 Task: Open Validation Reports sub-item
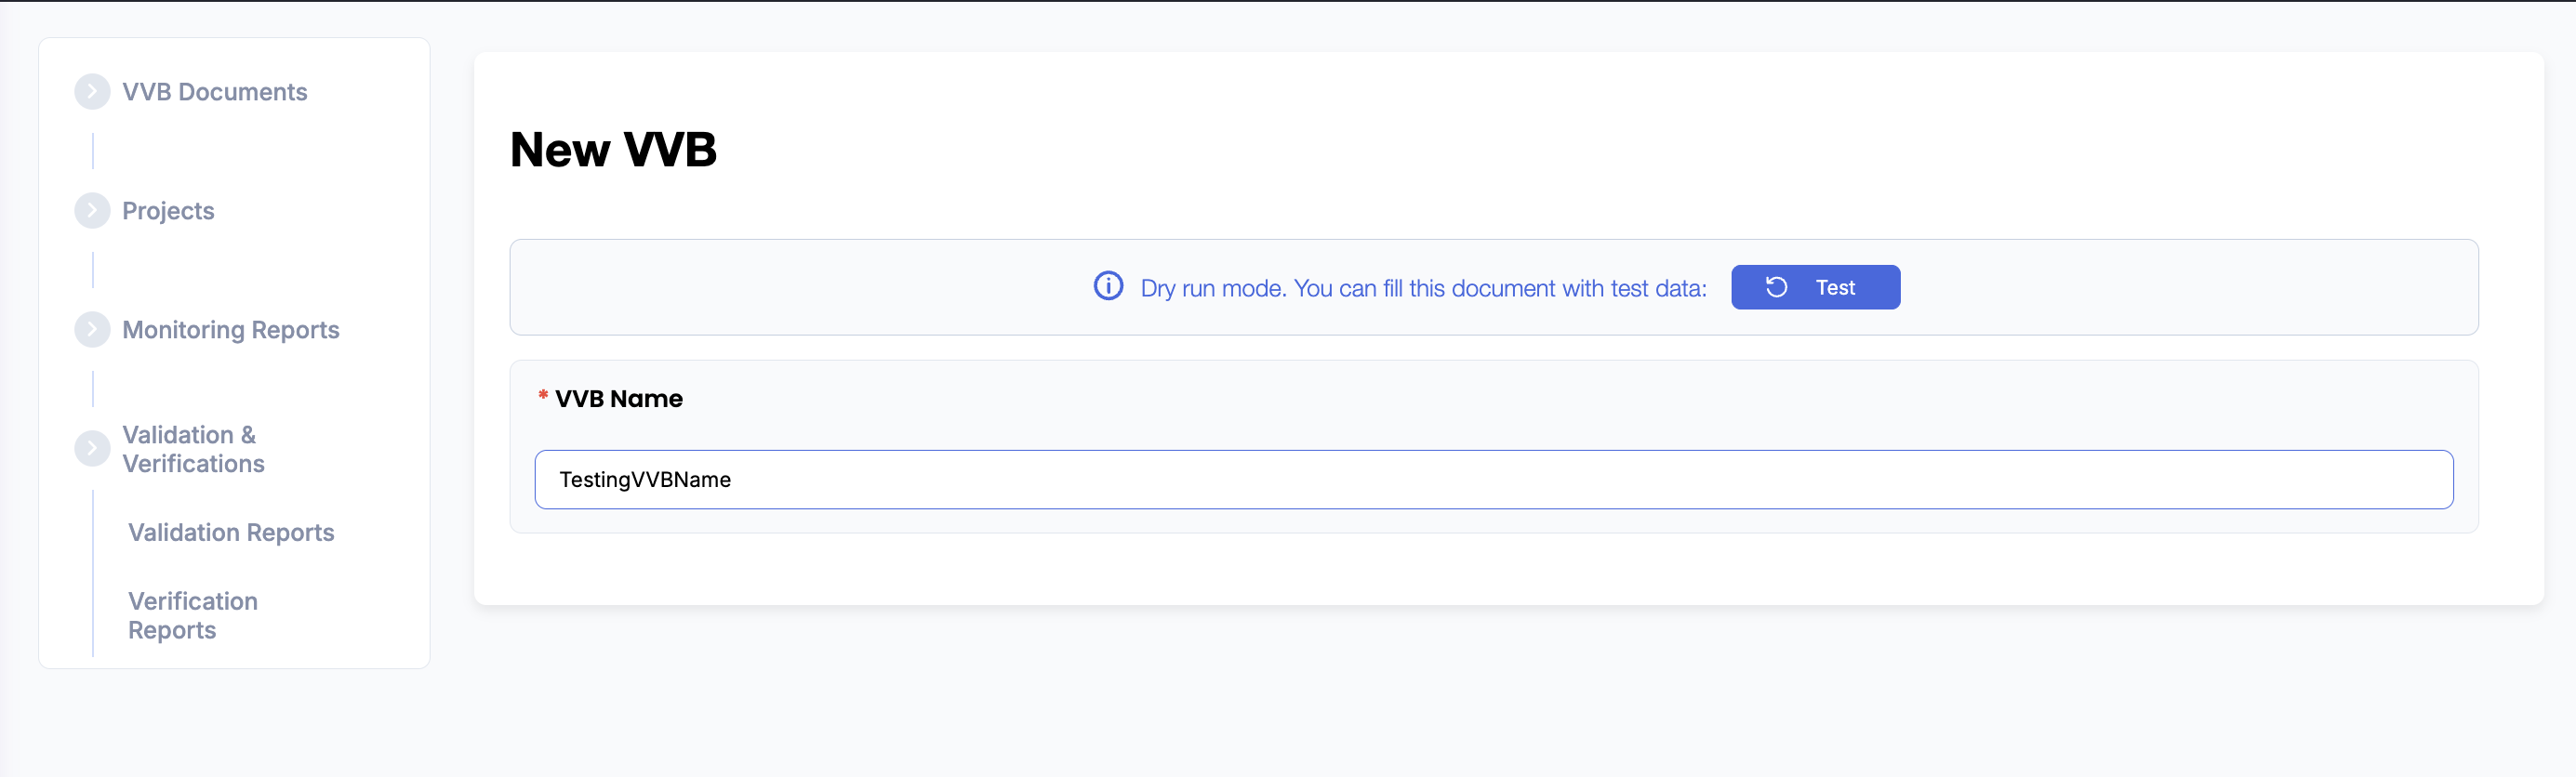[x=231, y=533]
